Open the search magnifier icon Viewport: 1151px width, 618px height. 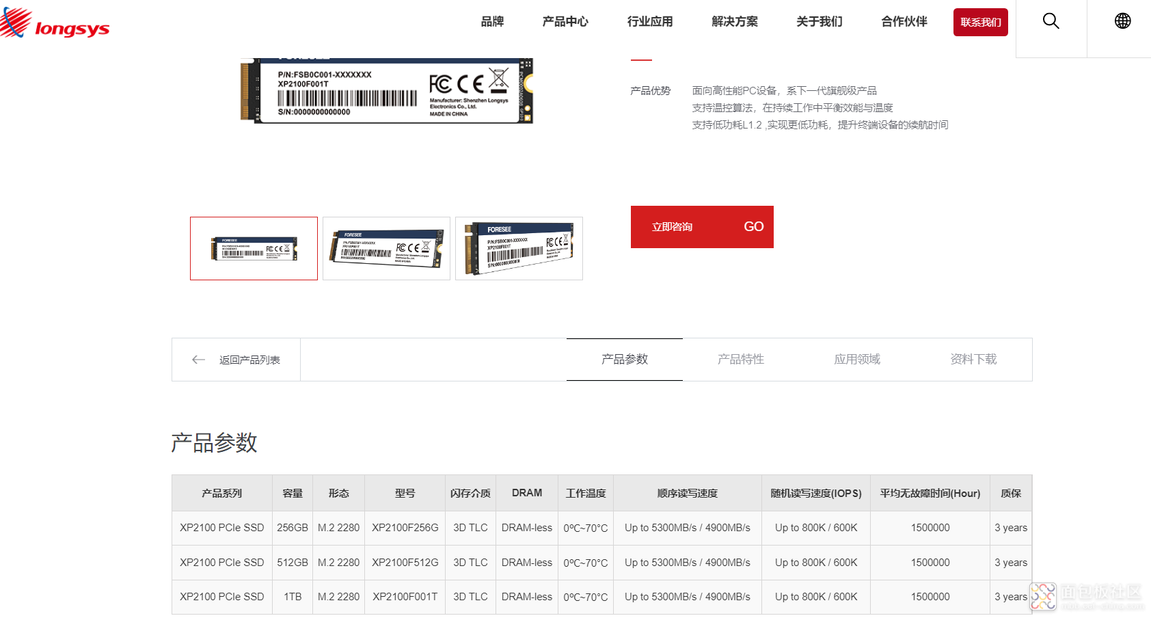click(x=1051, y=21)
